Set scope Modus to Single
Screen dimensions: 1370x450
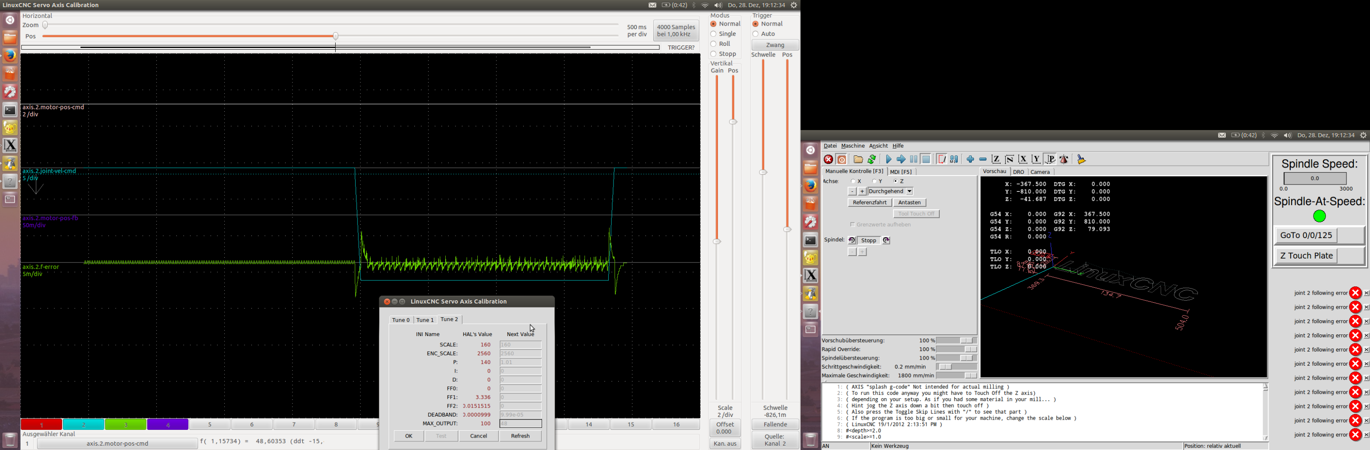click(724, 34)
